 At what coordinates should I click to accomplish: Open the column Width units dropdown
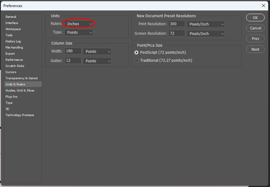pyautogui.click(x=97, y=51)
